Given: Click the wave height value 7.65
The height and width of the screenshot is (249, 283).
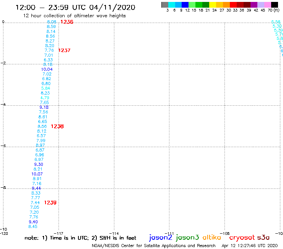Looking at the screenshot, I should [x=44, y=103].
